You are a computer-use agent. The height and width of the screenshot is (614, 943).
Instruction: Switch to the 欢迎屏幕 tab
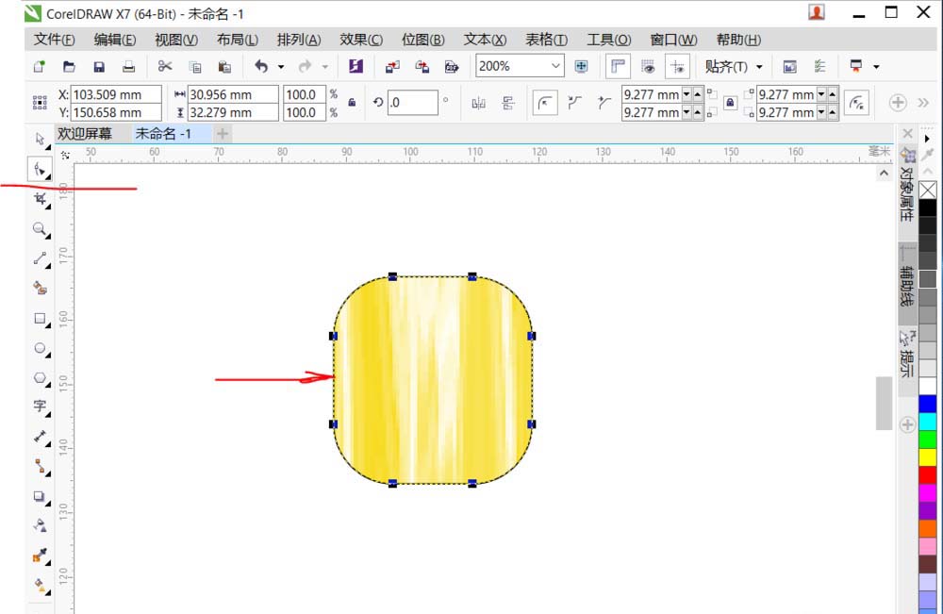(x=85, y=134)
